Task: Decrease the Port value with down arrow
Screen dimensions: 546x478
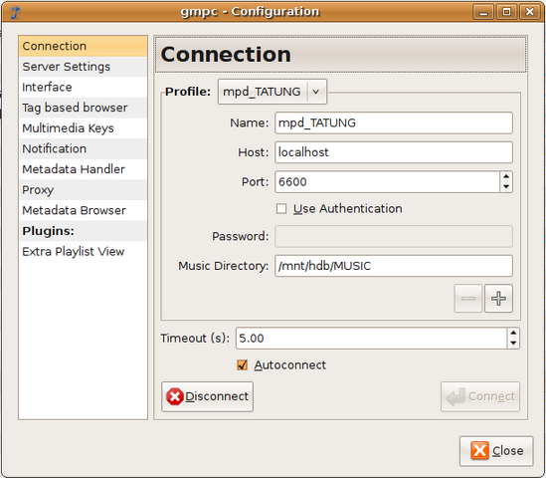Action: [506, 187]
